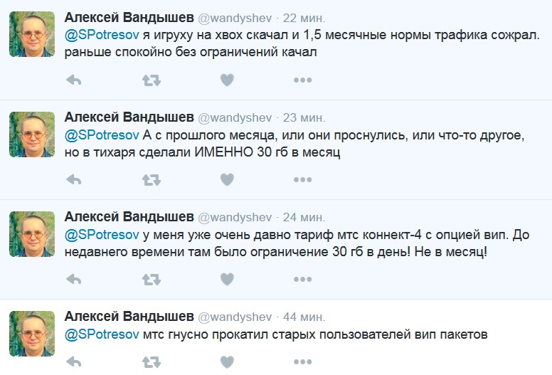Reply to the 24 мин. tweet
Viewport: 552px width, 375px height.
[74, 280]
